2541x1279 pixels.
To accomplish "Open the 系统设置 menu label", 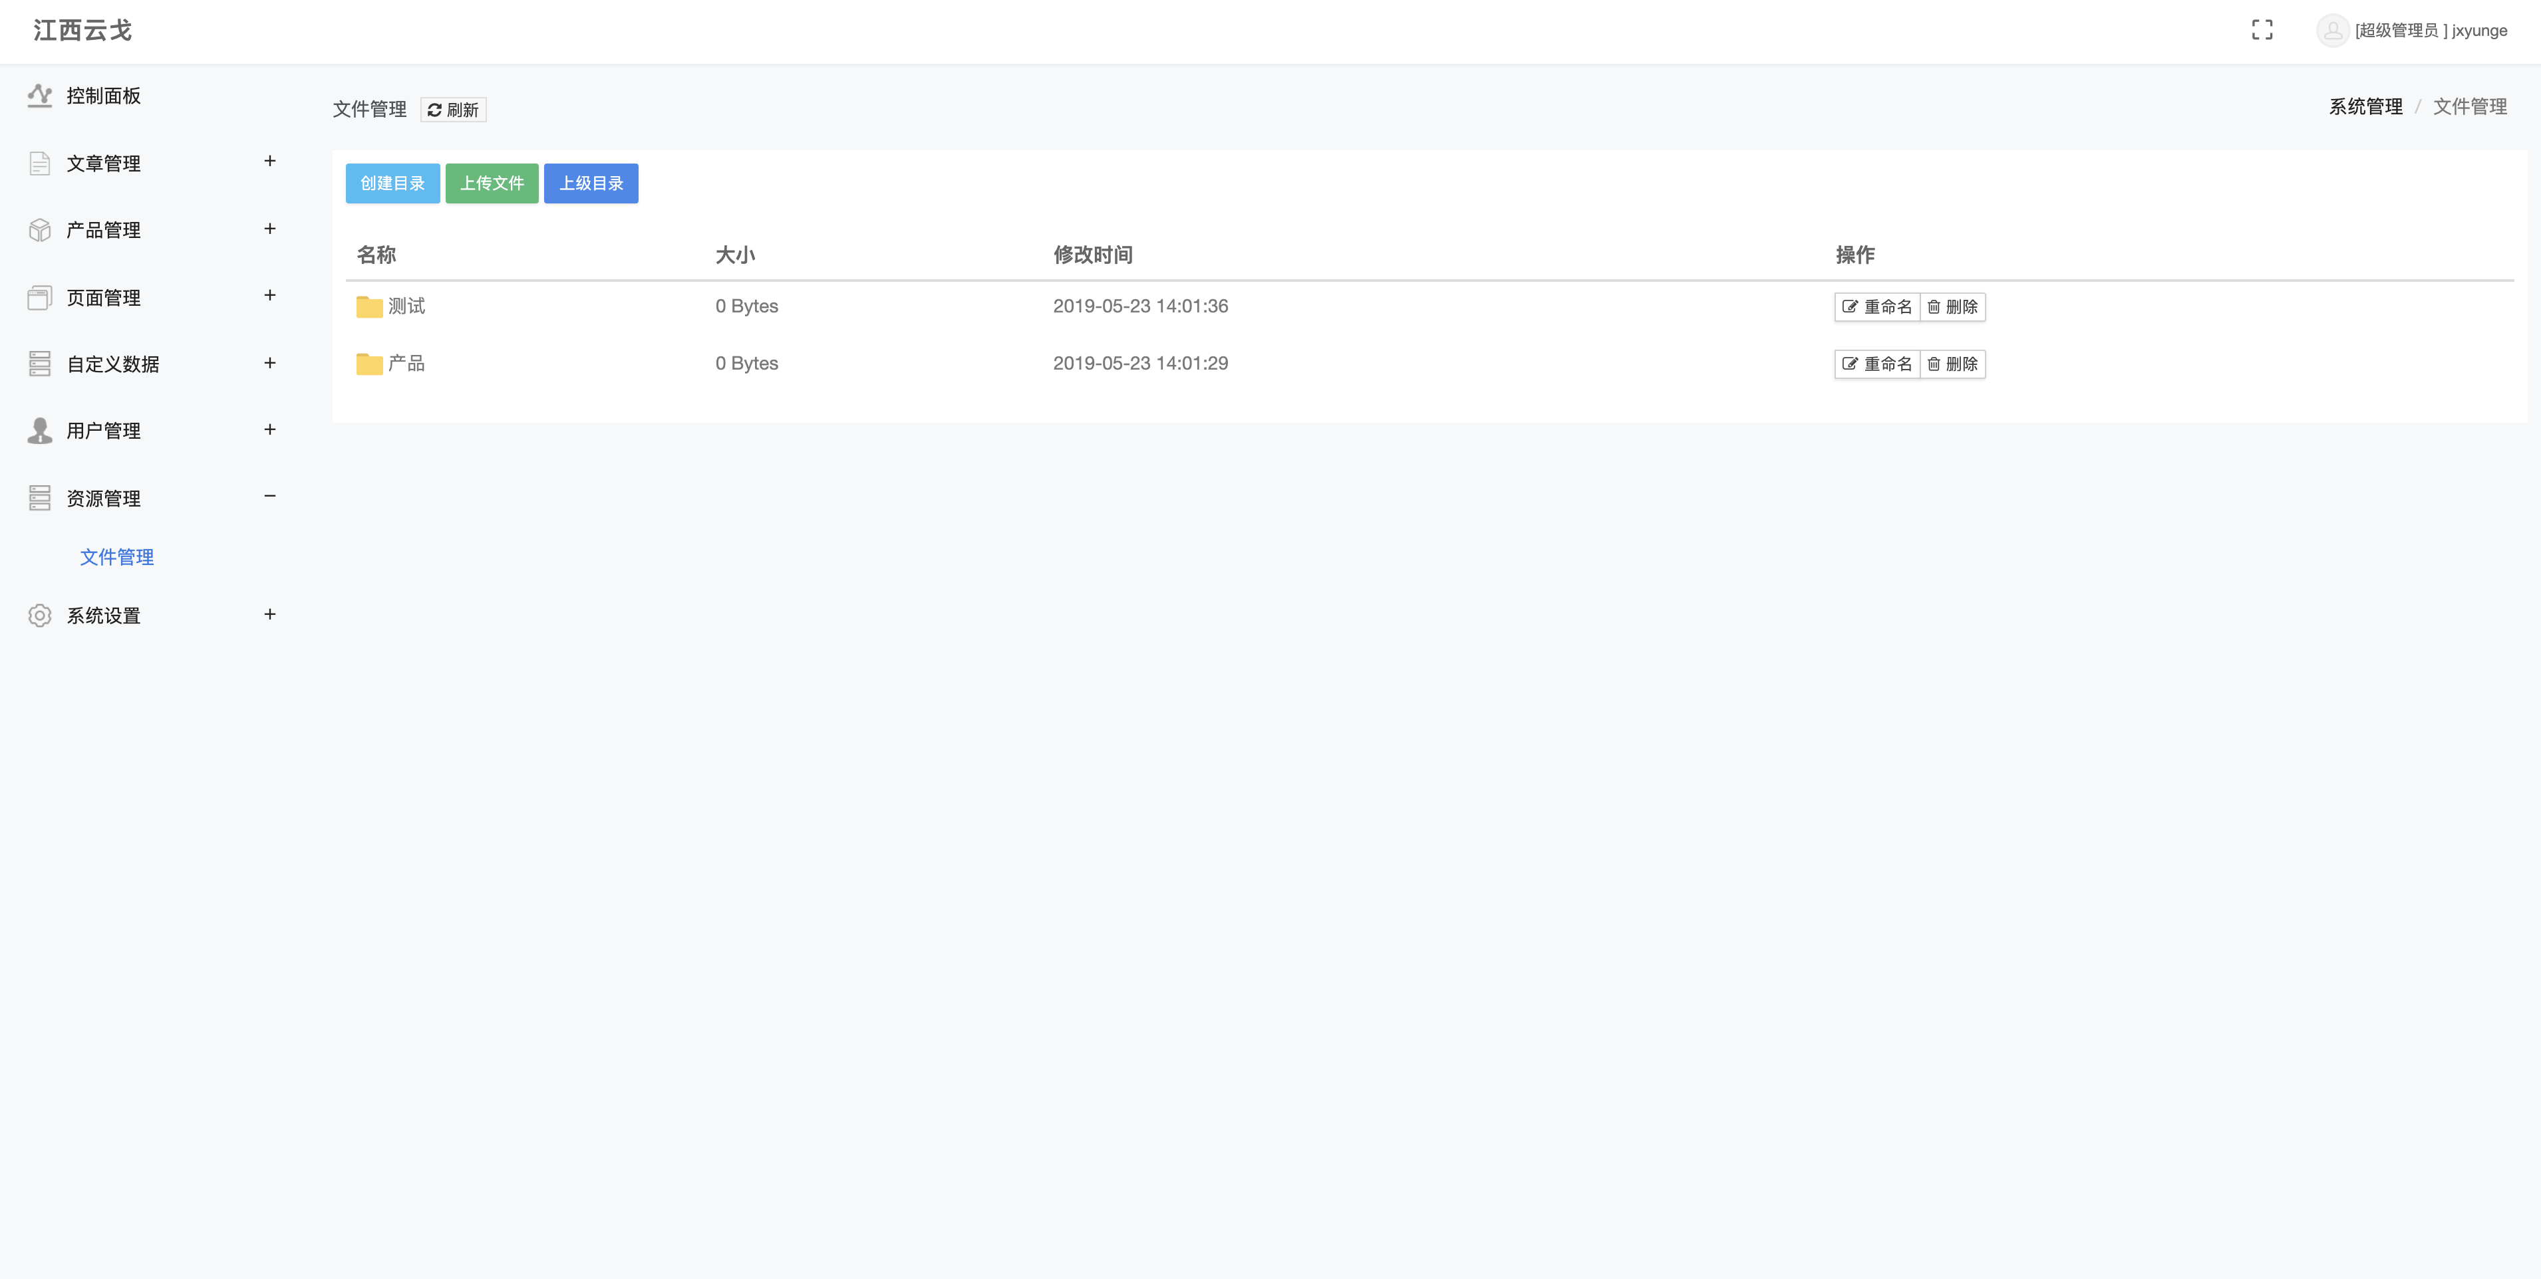I will 104,616.
